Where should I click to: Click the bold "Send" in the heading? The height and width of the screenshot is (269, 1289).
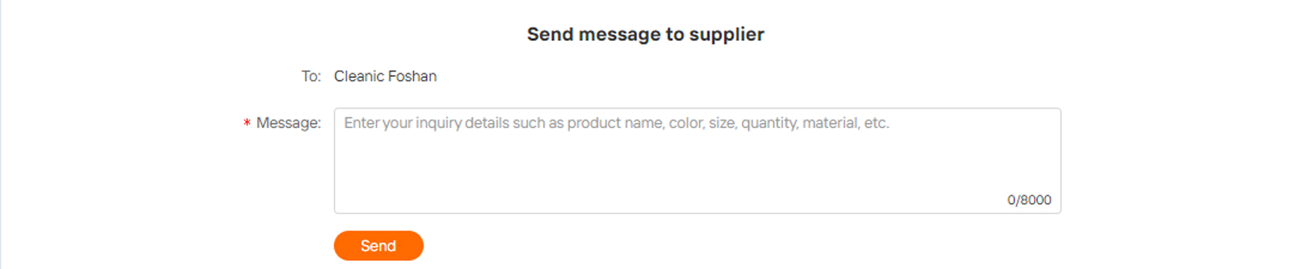(x=550, y=35)
